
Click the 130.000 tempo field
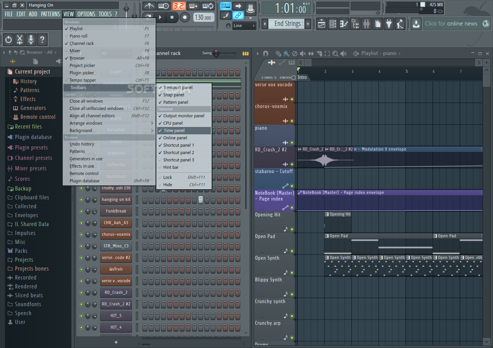(203, 17)
